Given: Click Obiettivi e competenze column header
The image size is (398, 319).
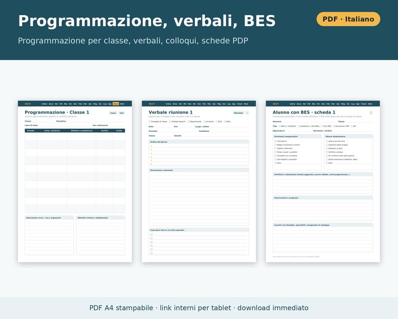Looking at the screenshot, I should (82, 131).
